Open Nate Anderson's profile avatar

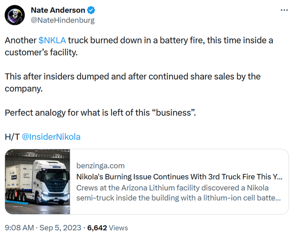pyautogui.click(x=15, y=15)
